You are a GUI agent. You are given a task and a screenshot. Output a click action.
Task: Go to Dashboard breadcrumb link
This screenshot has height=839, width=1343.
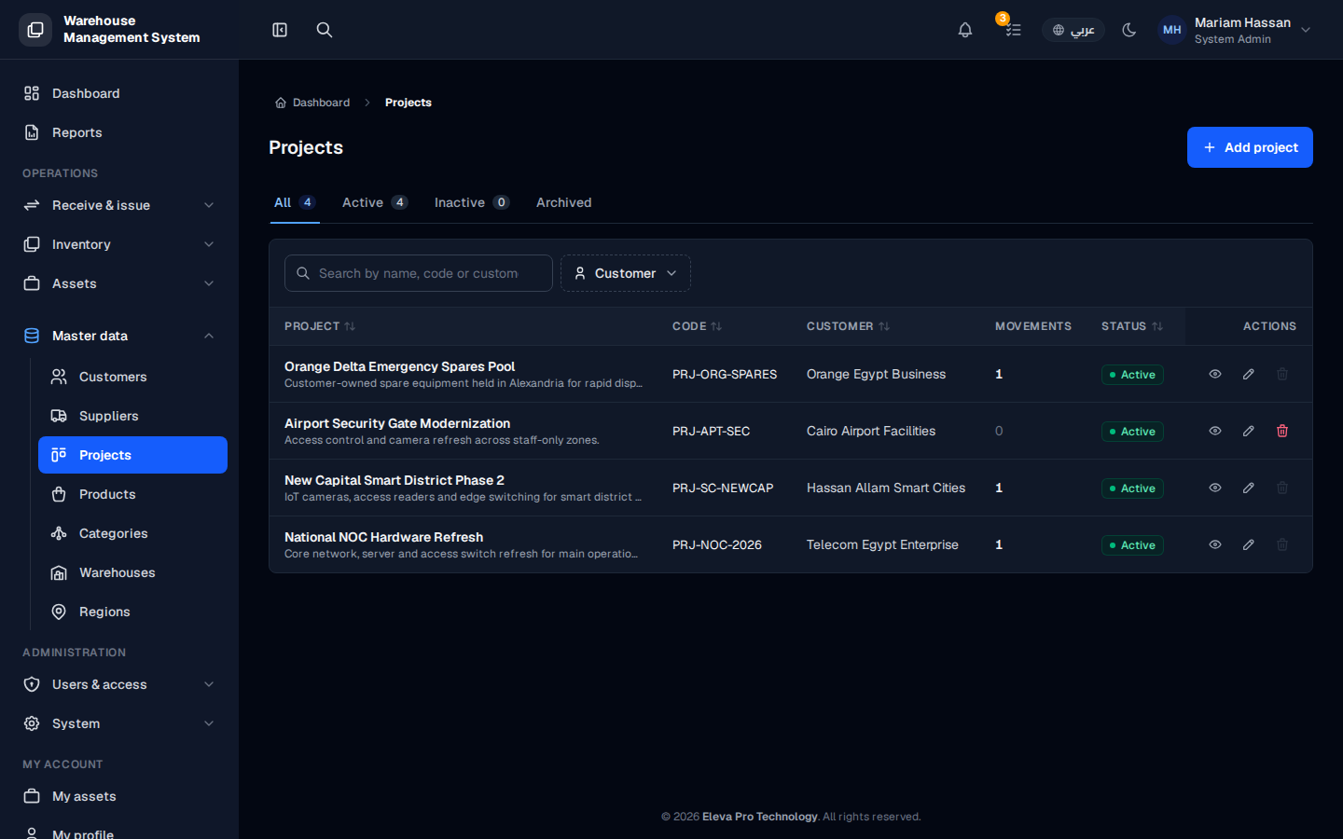pyautogui.click(x=312, y=103)
